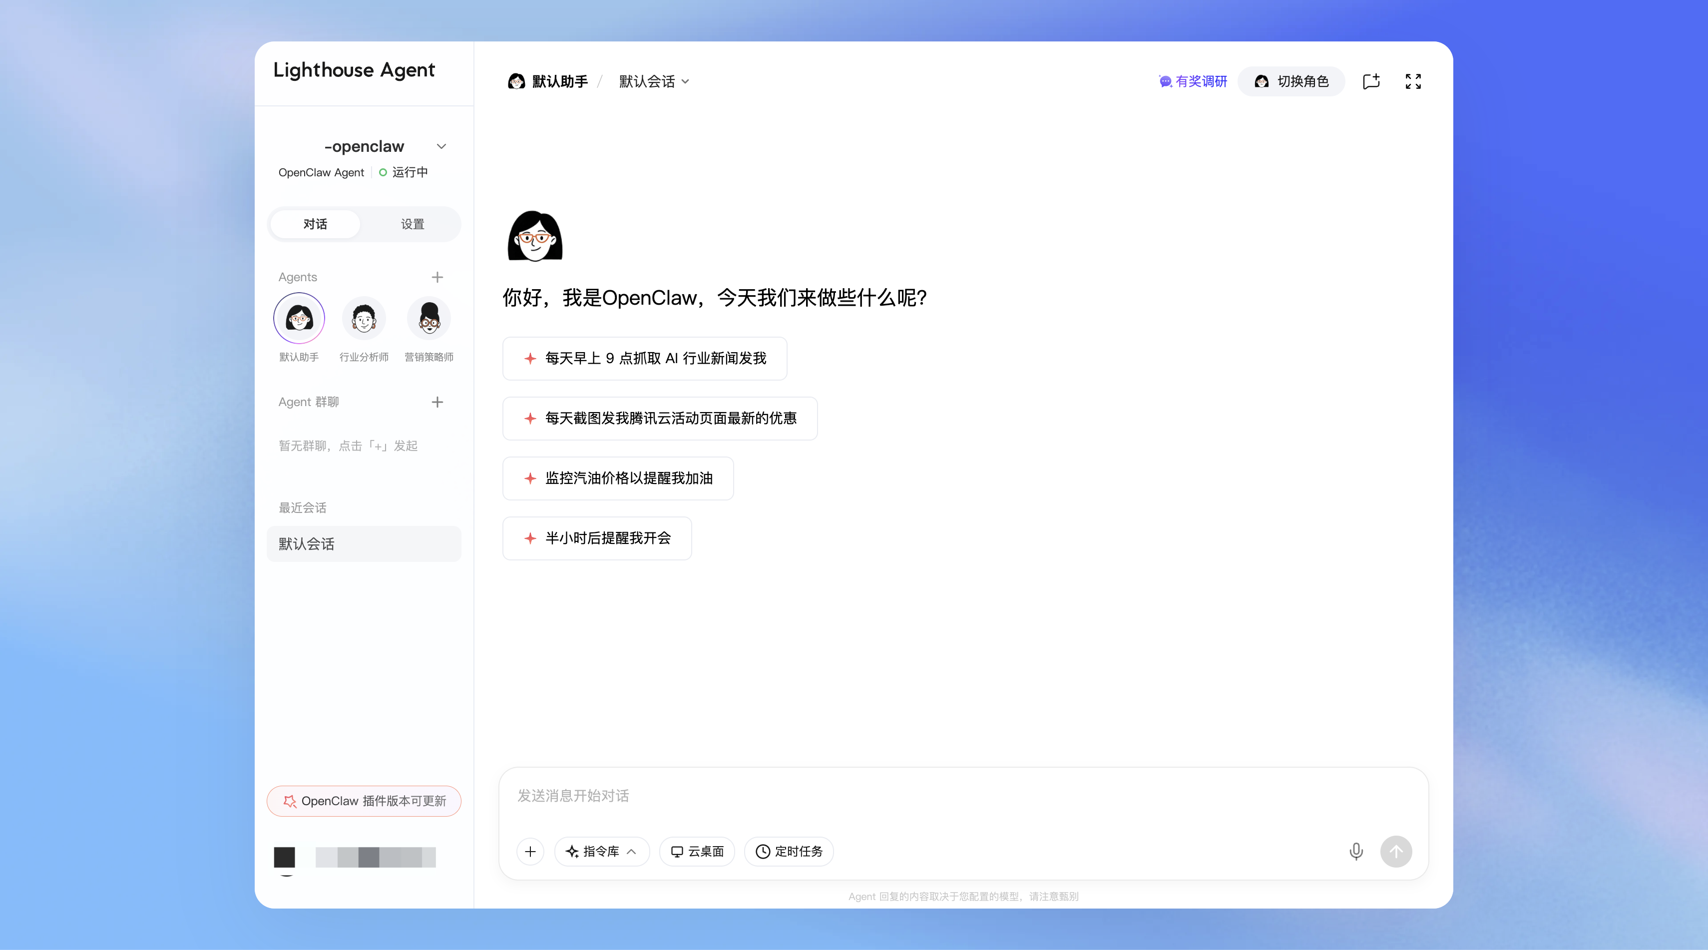The height and width of the screenshot is (950, 1708).
Task: Click the microphone voice input icon
Action: coord(1356,851)
